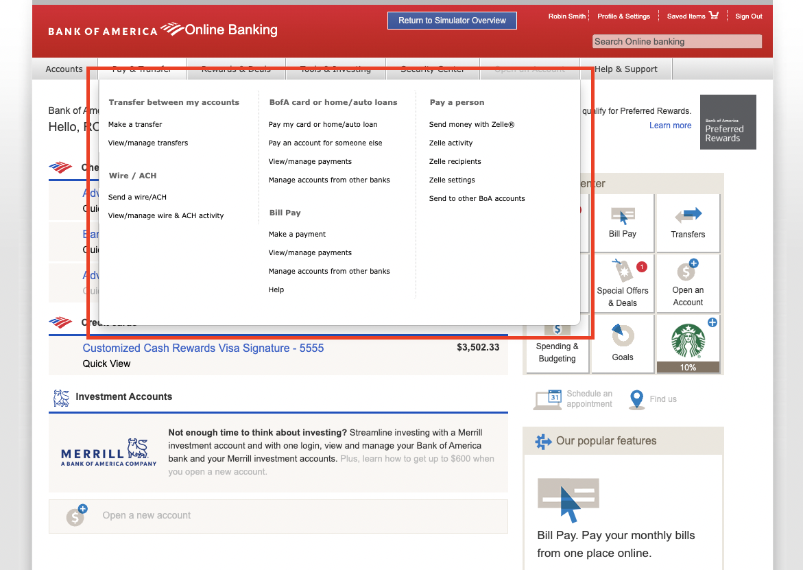Click Learn more about Preferred Rewards

click(670, 126)
